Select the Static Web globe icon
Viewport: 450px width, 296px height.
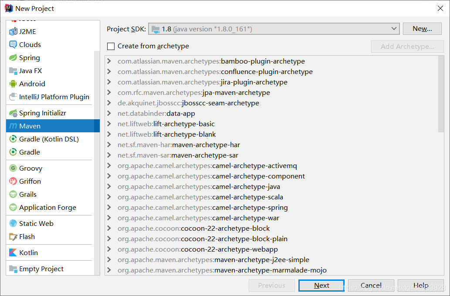click(x=13, y=224)
